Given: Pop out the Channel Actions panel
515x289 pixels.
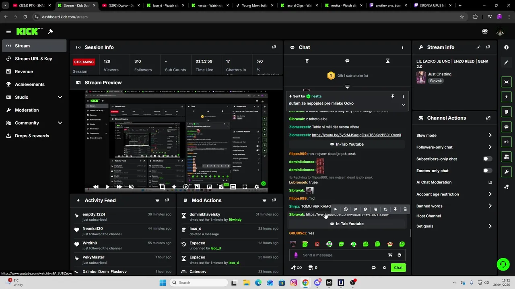Looking at the screenshot, I should [488, 118].
